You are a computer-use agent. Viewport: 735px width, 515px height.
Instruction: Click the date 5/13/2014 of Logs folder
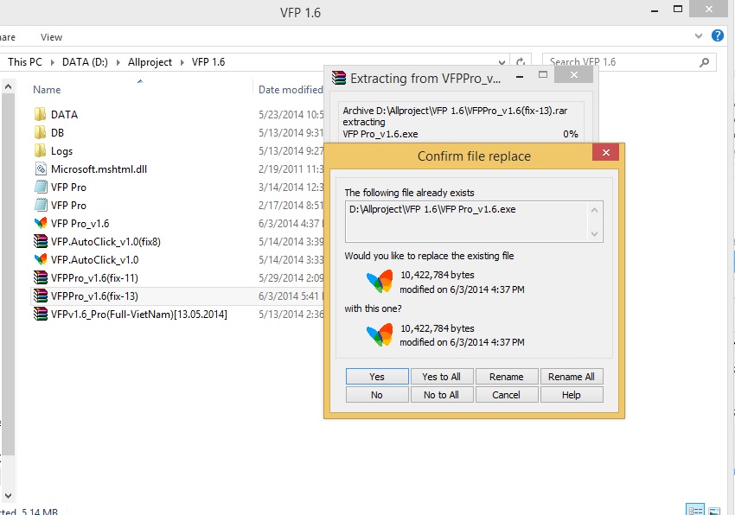tap(291, 151)
